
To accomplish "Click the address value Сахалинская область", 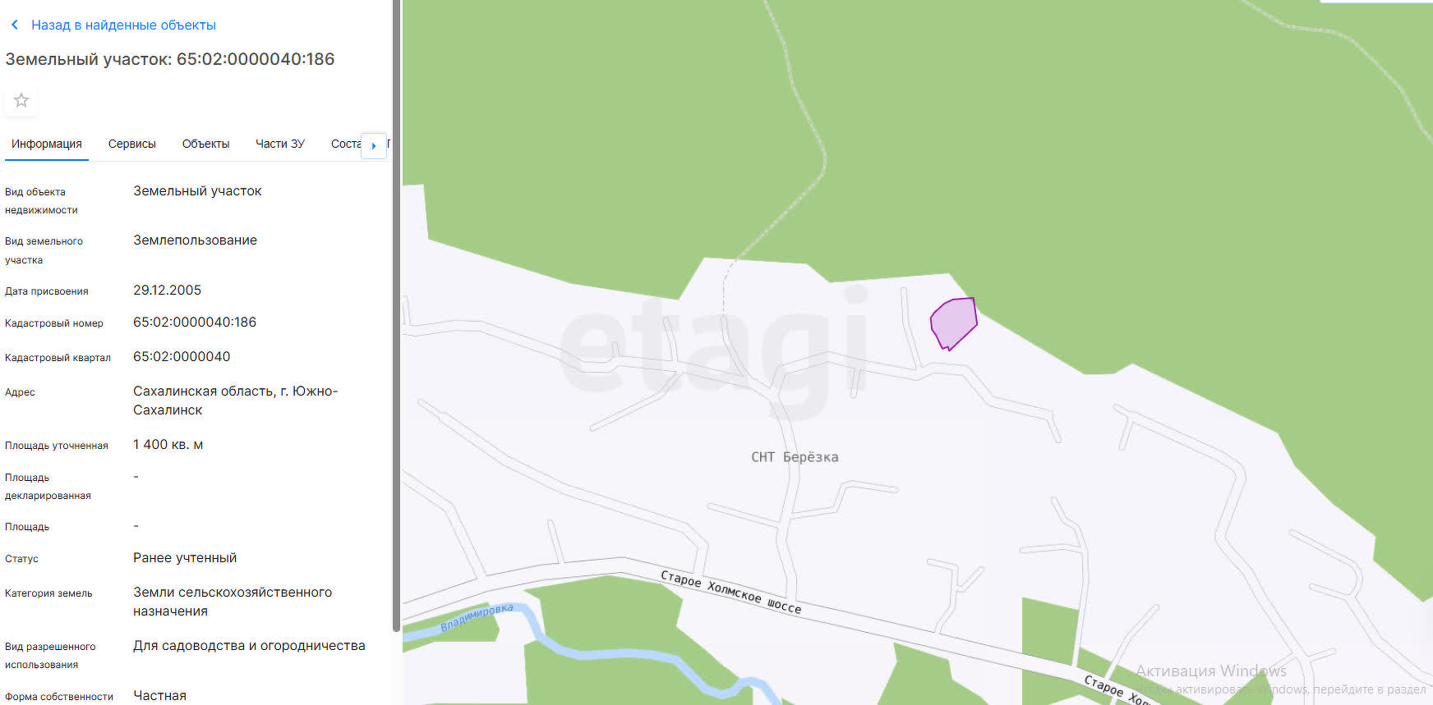I will [x=236, y=401].
